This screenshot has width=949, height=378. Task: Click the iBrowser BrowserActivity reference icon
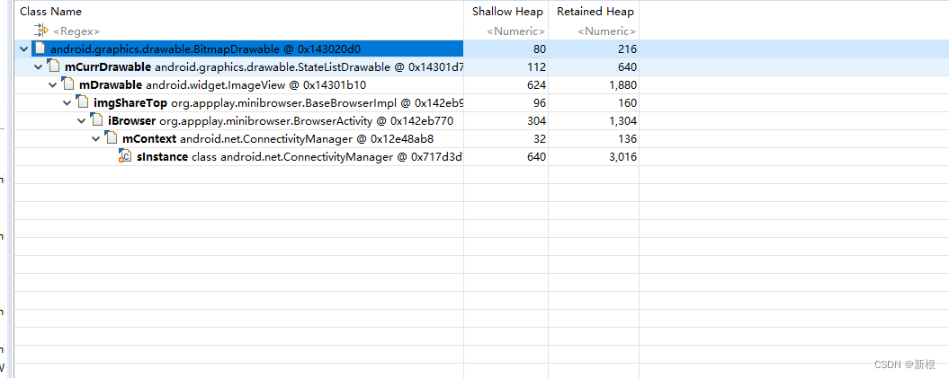(x=97, y=121)
